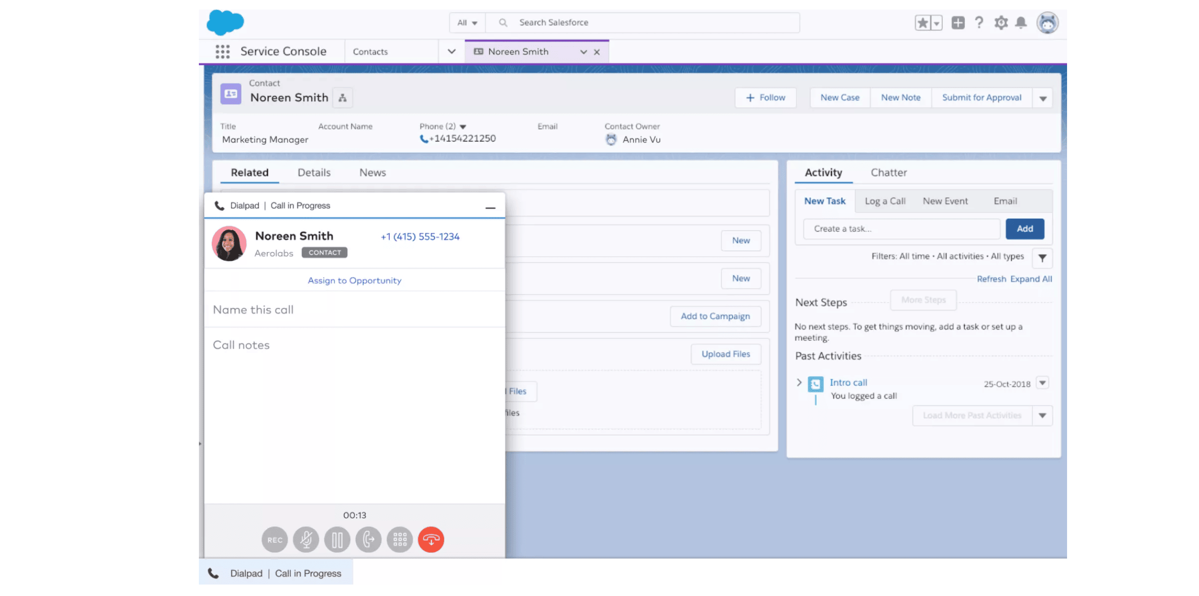1199x596 pixels.
Task: Expand the Intro call activity row
Action: pyautogui.click(x=799, y=383)
